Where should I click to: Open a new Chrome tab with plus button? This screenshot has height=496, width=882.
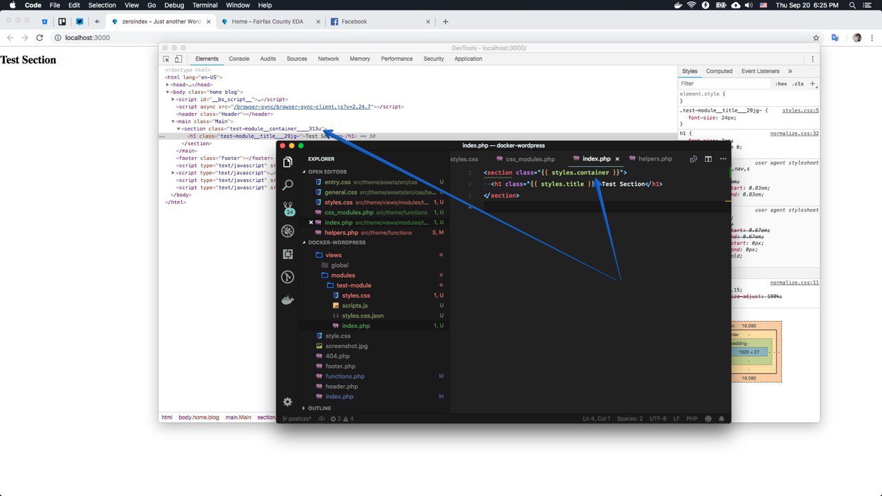tap(445, 21)
